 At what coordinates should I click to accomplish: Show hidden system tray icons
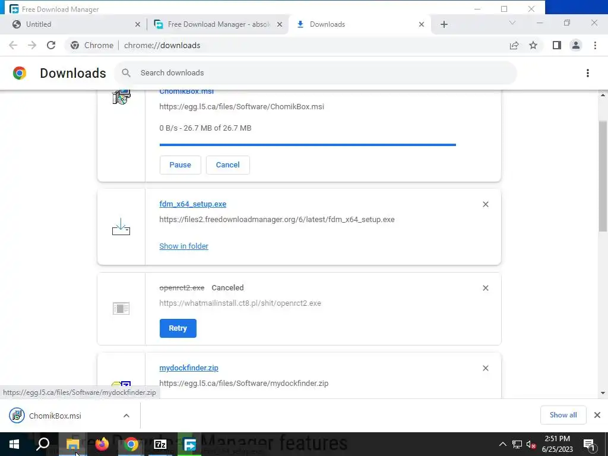[x=502, y=444]
